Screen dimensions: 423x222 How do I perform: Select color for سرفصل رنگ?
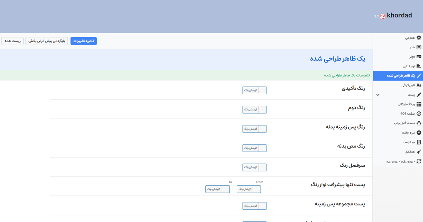pos(254,167)
